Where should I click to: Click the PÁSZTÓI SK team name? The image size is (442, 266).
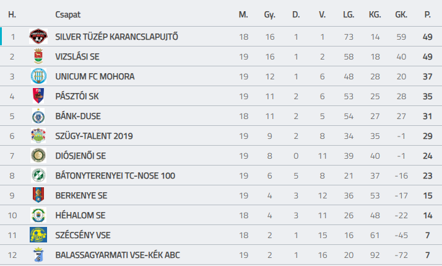click(x=77, y=96)
